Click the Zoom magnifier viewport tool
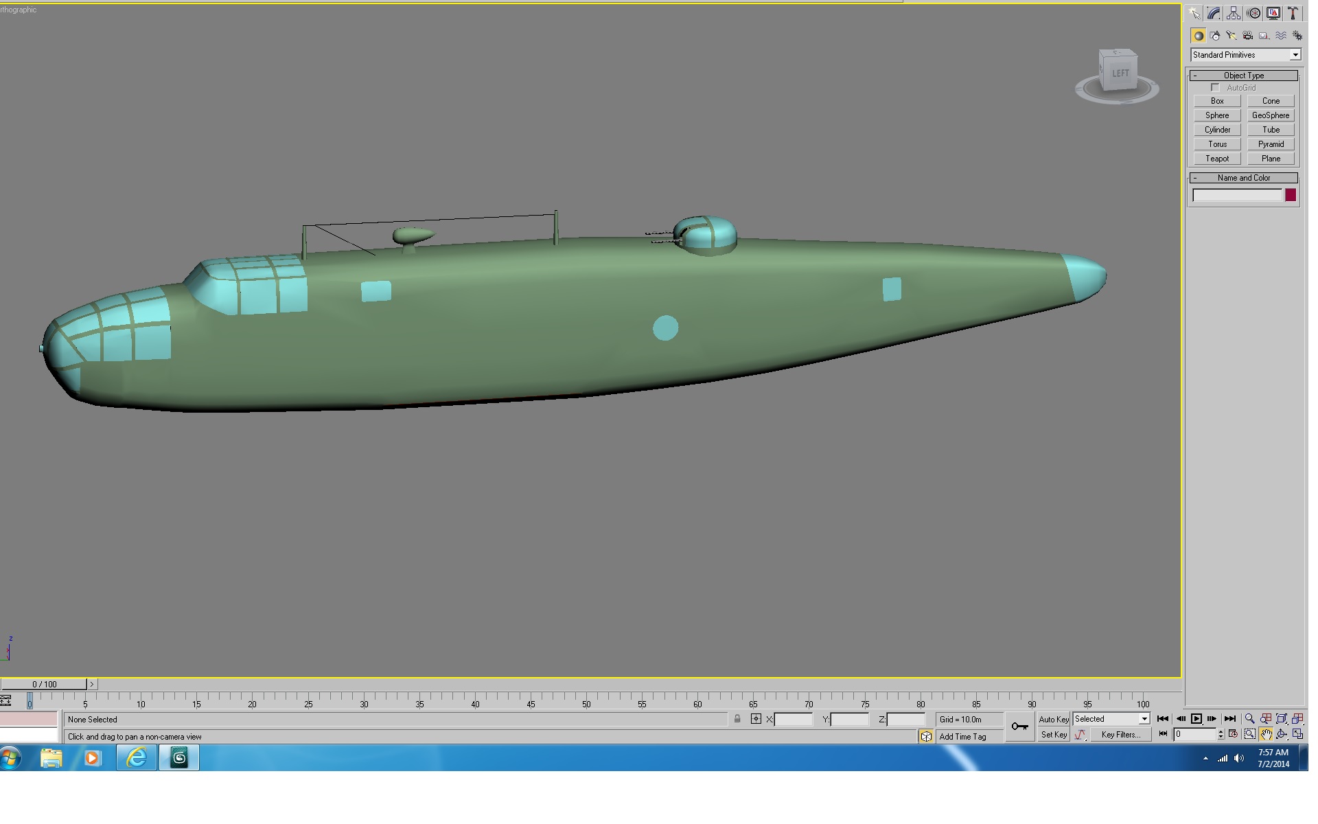The height and width of the screenshot is (824, 1318). [1250, 719]
